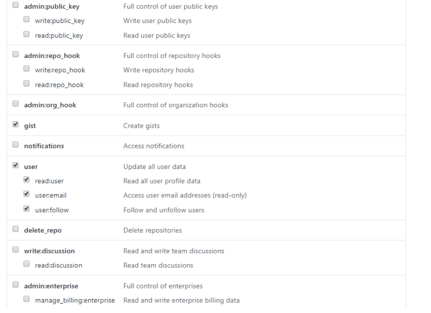Viewport: 431px width, 313px height.
Task: Uncheck the user:email scope
Action: 26,194
